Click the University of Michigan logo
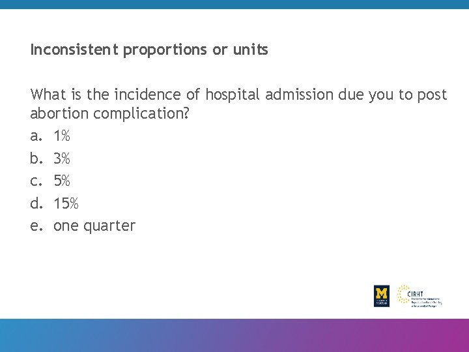The height and width of the screenshot is (352, 469). click(382, 296)
